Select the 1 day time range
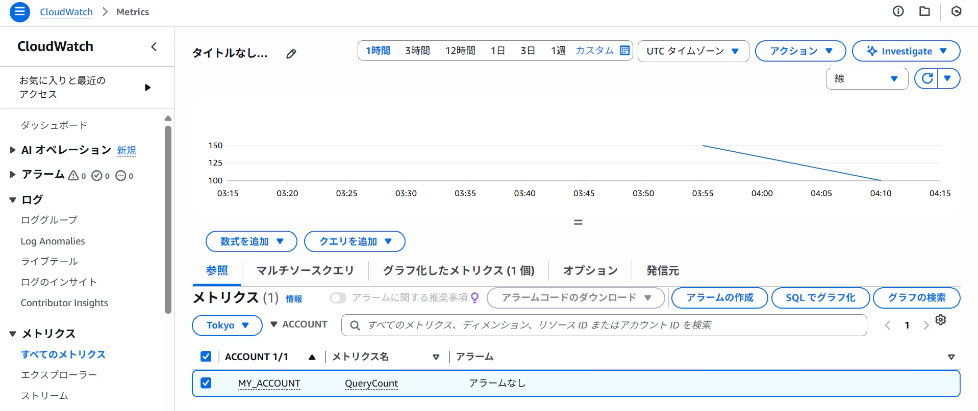Image resolution: width=978 pixels, height=411 pixels. (497, 50)
